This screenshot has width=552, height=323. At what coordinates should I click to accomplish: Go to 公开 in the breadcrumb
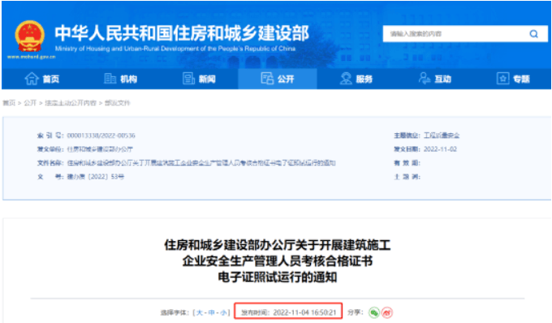pyautogui.click(x=30, y=103)
